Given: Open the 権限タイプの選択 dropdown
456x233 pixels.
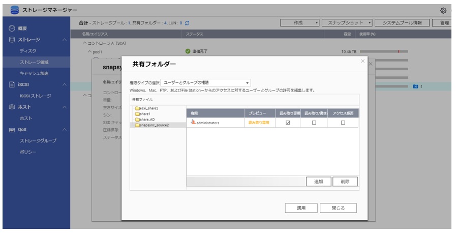Looking at the screenshot, I should 205,82.
